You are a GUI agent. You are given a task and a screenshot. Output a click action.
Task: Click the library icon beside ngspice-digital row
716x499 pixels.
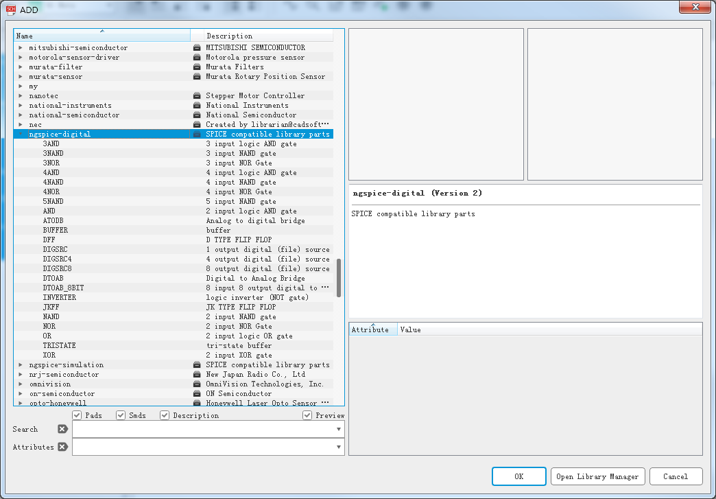coord(197,135)
